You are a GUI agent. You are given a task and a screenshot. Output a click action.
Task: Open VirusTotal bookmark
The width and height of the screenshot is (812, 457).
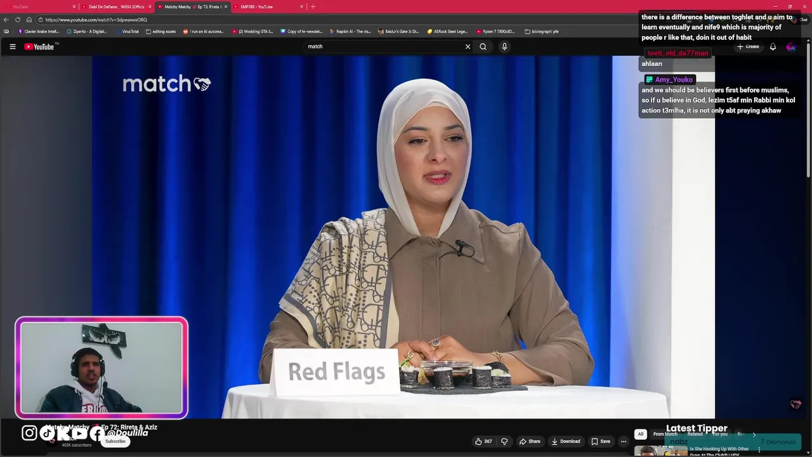pyautogui.click(x=127, y=31)
